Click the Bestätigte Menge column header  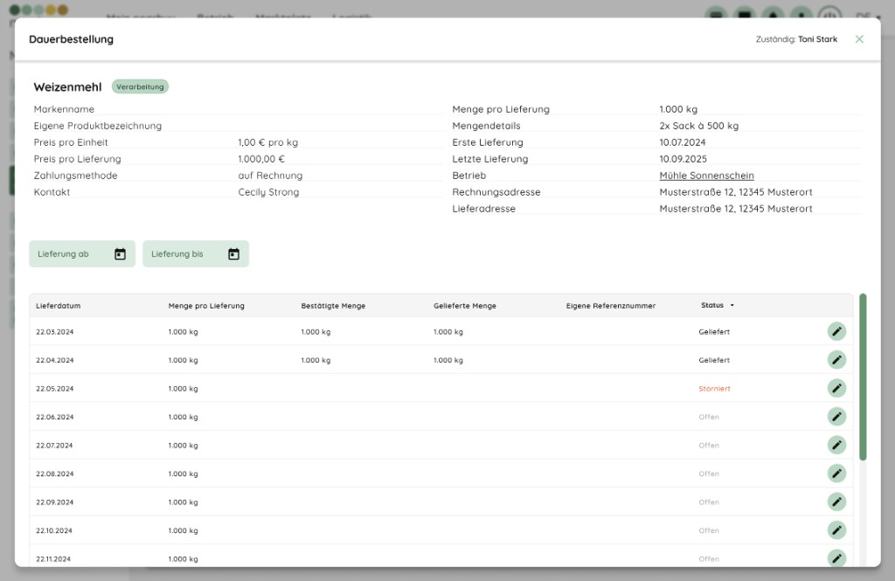pos(333,306)
